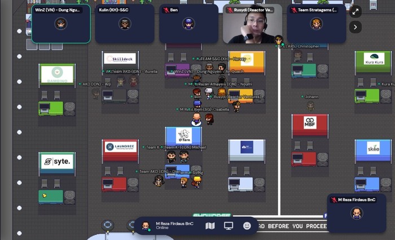Select Kulin (KH)-S&C participant tile

tap(125, 24)
